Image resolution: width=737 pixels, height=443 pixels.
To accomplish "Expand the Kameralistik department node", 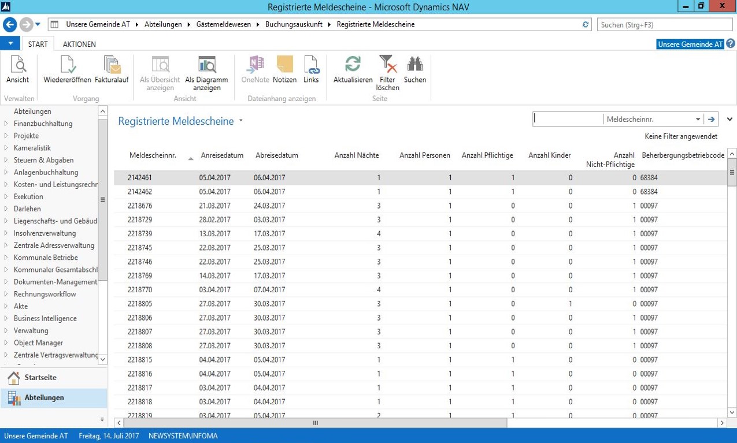I will pyautogui.click(x=6, y=148).
